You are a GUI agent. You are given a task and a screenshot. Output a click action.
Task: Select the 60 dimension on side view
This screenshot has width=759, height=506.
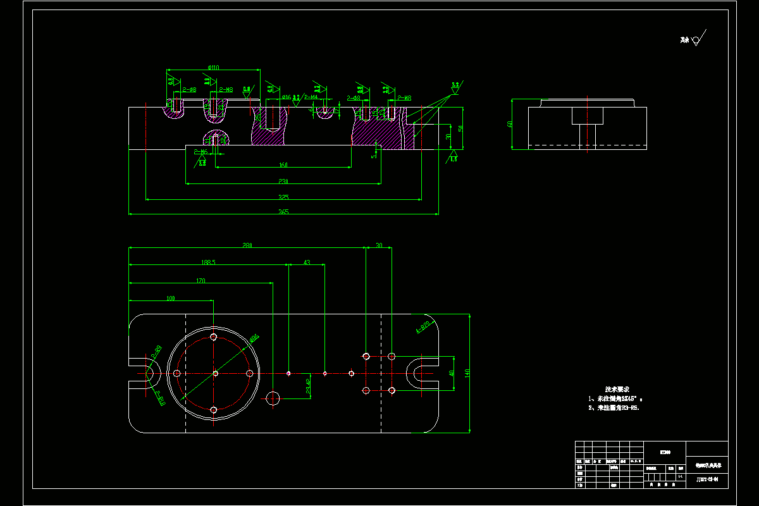pos(510,125)
